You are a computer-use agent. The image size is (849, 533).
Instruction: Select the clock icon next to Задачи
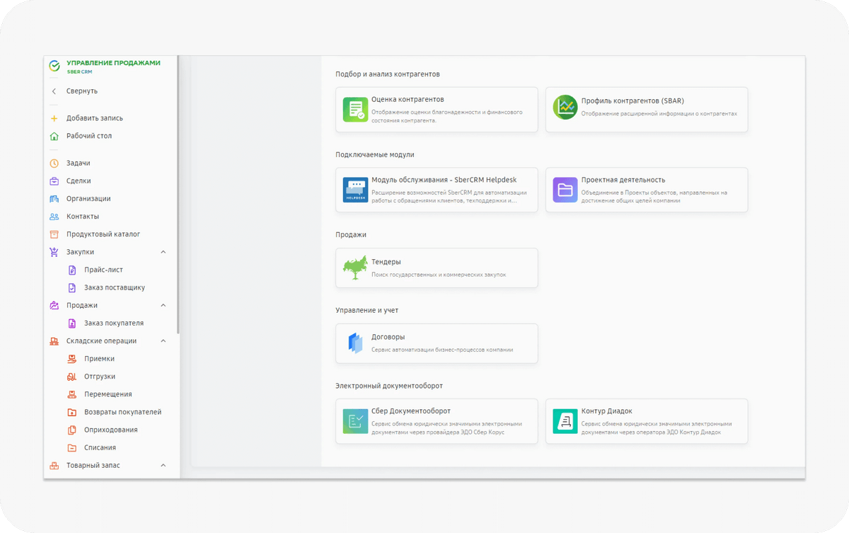pyautogui.click(x=54, y=163)
